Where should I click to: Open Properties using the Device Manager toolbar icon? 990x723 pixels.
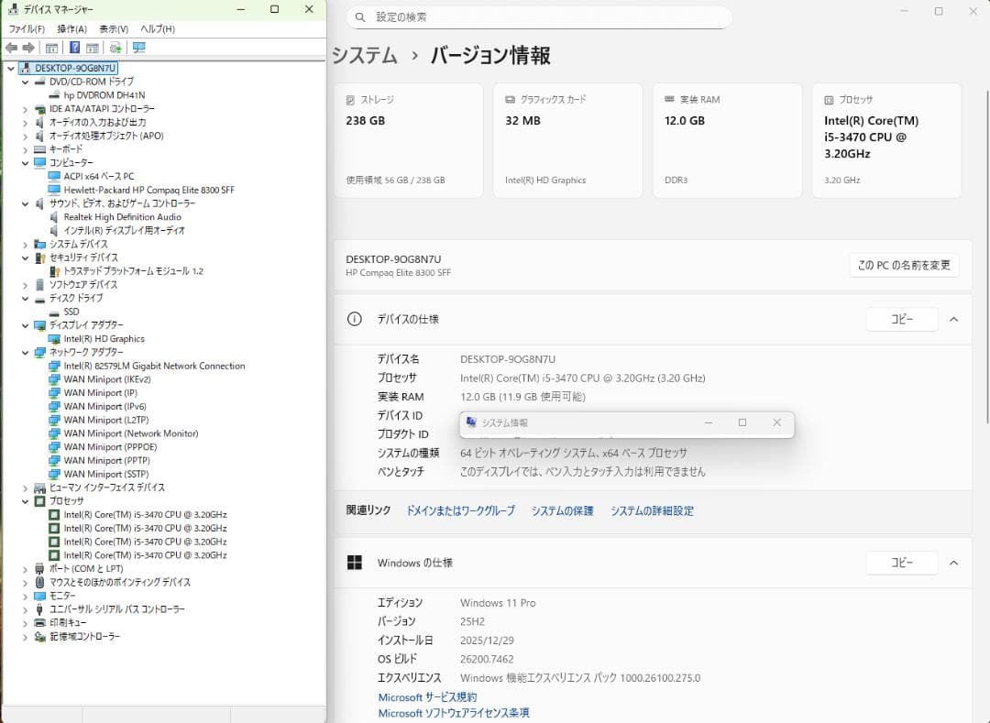pos(93,47)
